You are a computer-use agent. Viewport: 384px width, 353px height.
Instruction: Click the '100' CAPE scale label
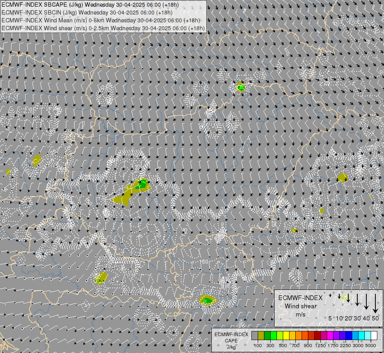tap(258, 346)
